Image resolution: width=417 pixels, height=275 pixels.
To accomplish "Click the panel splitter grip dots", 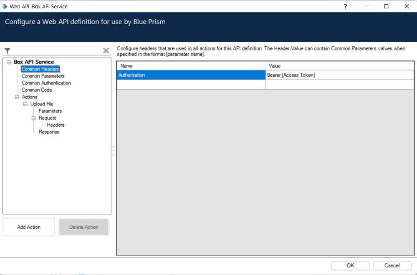I will [114, 150].
